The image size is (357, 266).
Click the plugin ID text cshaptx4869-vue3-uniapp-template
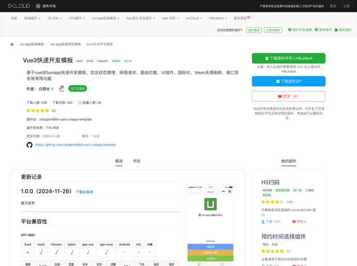pyautogui.click(x=65, y=119)
